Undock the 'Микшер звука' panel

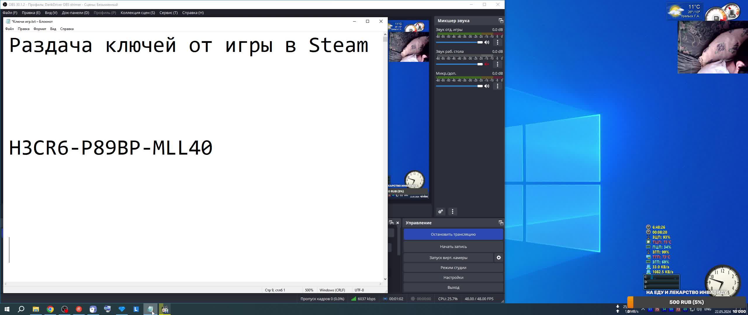pos(501,21)
